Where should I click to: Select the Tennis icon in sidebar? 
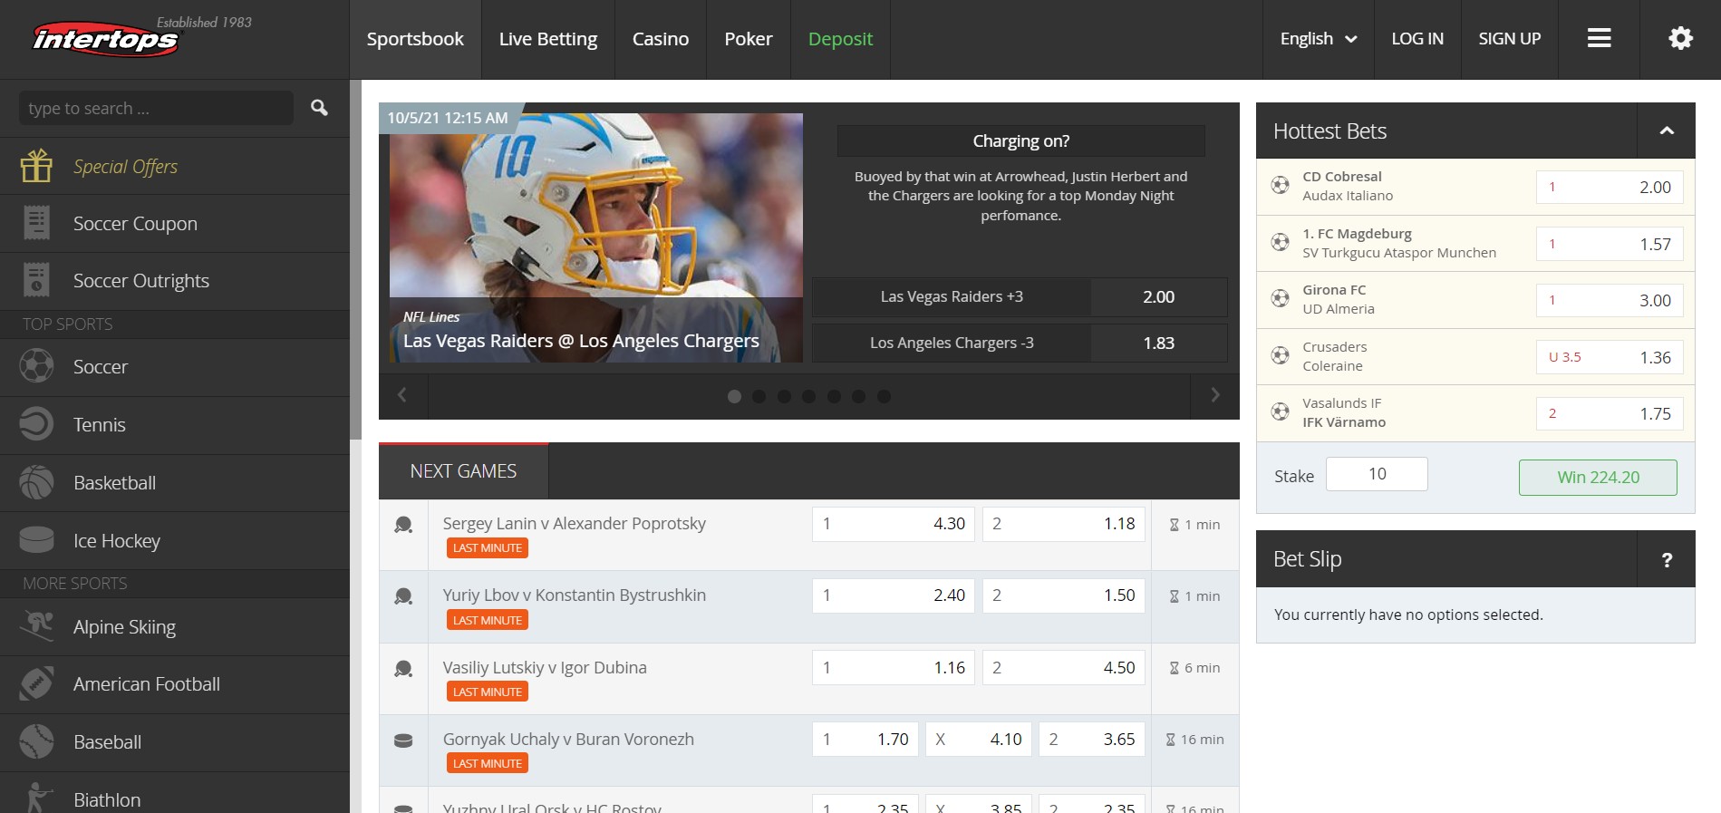pyautogui.click(x=36, y=424)
